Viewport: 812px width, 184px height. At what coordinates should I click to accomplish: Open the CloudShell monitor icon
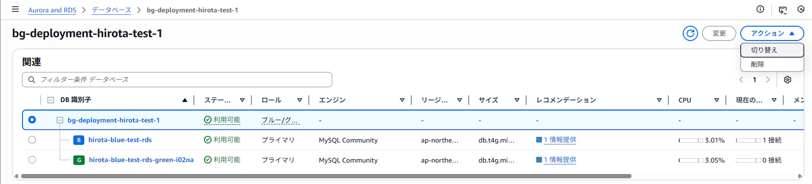tap(783, 10)
